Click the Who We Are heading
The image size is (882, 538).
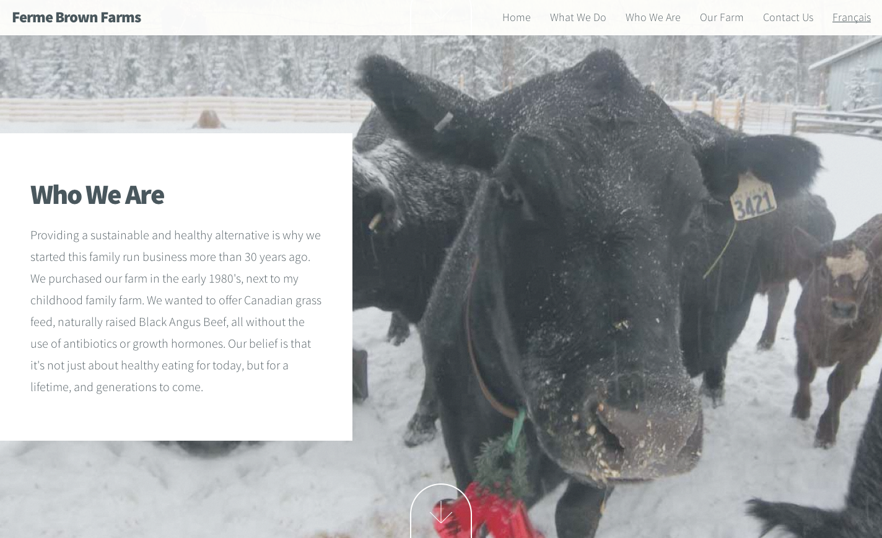coord(97,195)
